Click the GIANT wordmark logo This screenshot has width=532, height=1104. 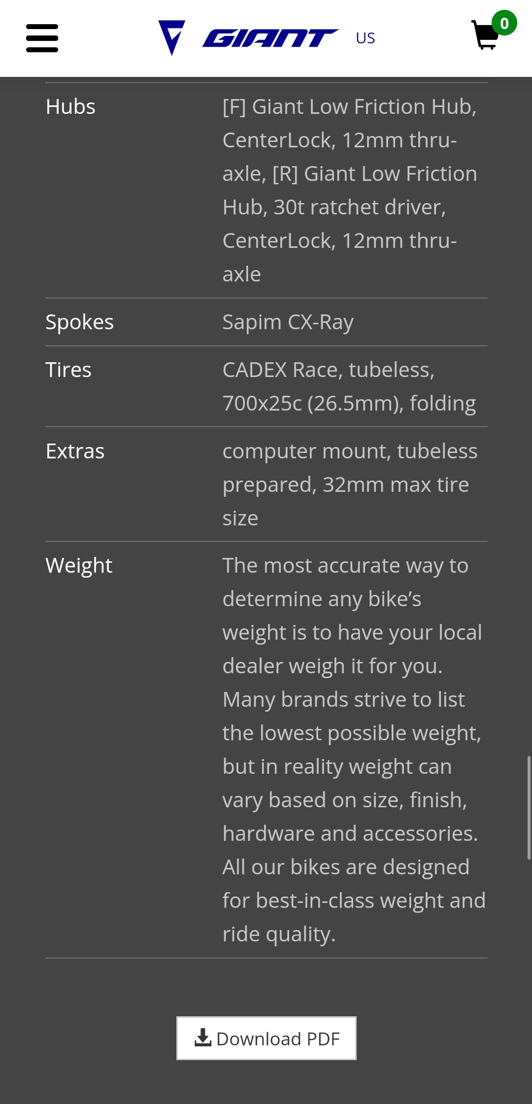pyautogui.click(x=270, y=38)
